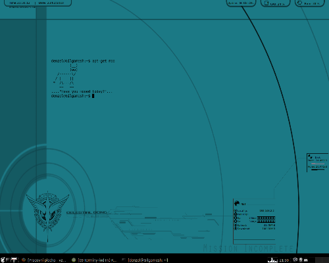Click the terminal icon beside denzel@gilgamesh taskbar entry

click(124, 260)
